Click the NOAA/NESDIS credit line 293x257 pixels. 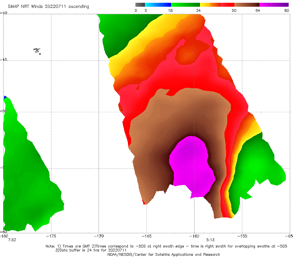[164, 254]
